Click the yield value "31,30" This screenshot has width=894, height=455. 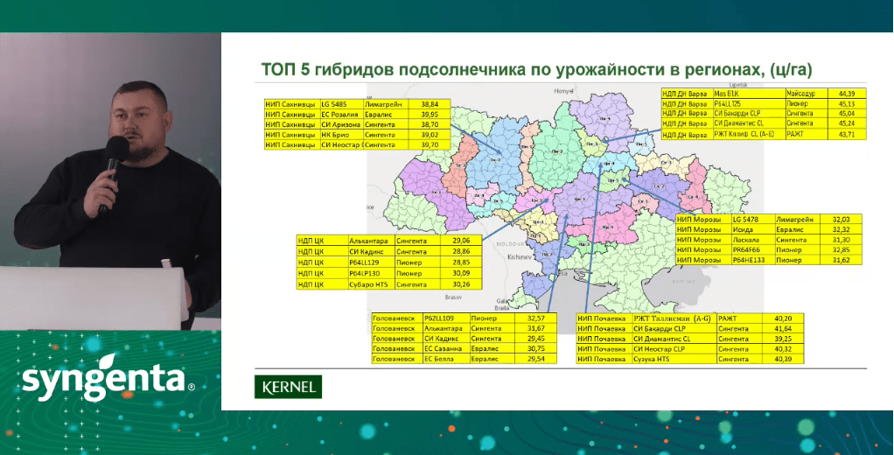point(841,240)
